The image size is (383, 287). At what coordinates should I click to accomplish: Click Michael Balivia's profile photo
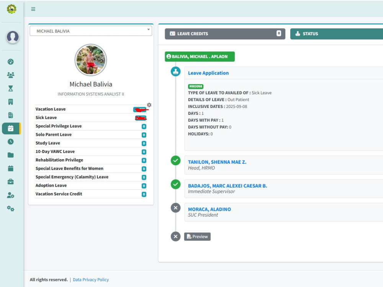[91, 60]
